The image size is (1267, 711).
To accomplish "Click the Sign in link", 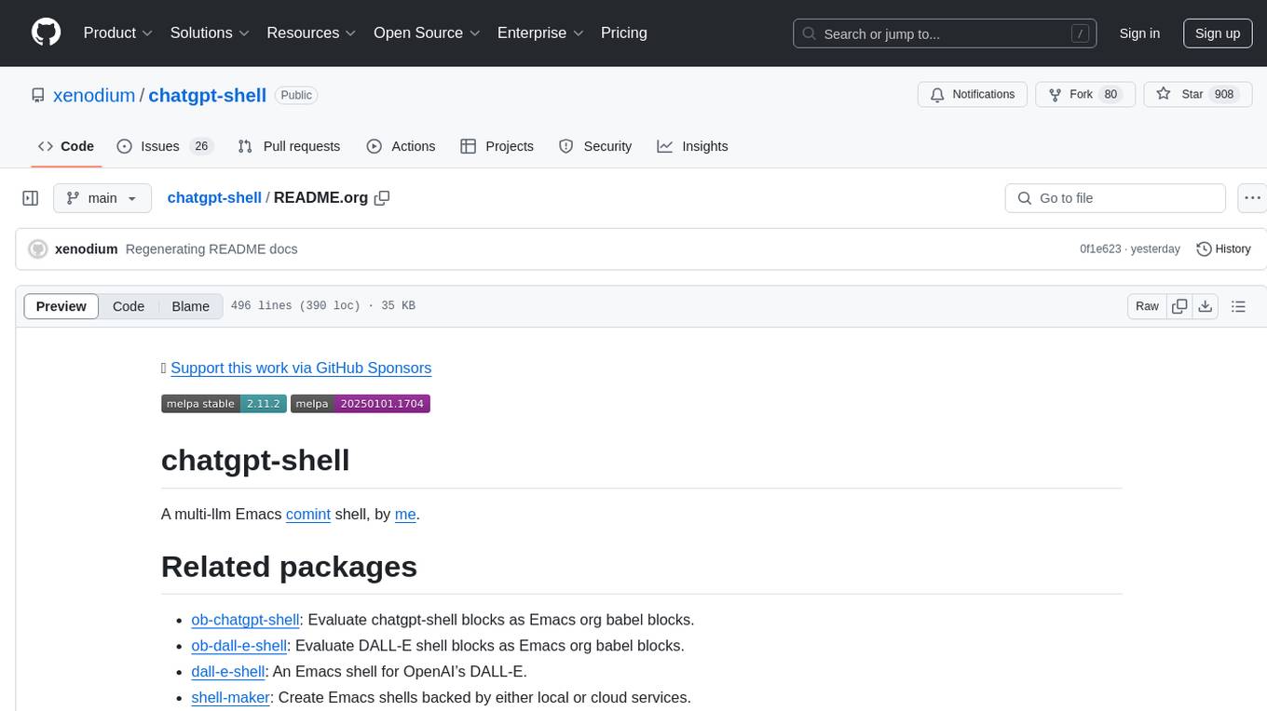I will (1139, 34).
